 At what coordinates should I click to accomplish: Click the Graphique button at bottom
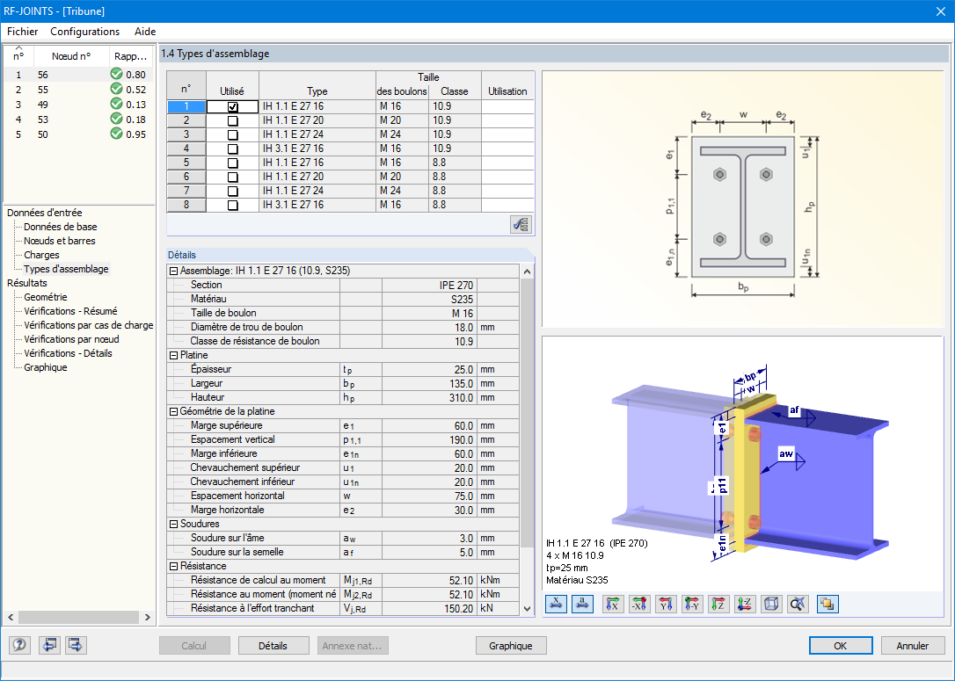[510, 646]
